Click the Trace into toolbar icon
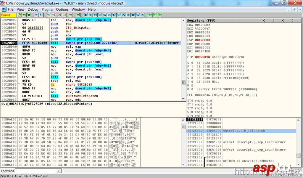Image resolution: width=303 pixels, height=178 pixels. pyautogui.click(x=60, y=15)
